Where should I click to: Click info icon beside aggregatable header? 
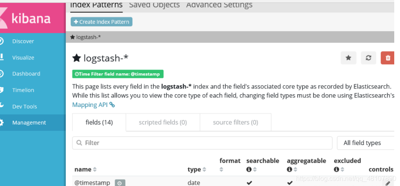289,170
